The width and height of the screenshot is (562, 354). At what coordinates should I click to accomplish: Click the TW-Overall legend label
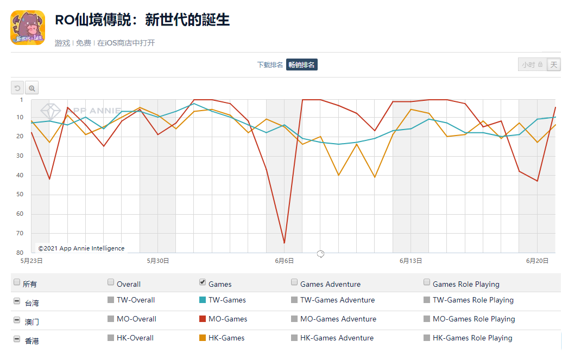pos(136,300)
